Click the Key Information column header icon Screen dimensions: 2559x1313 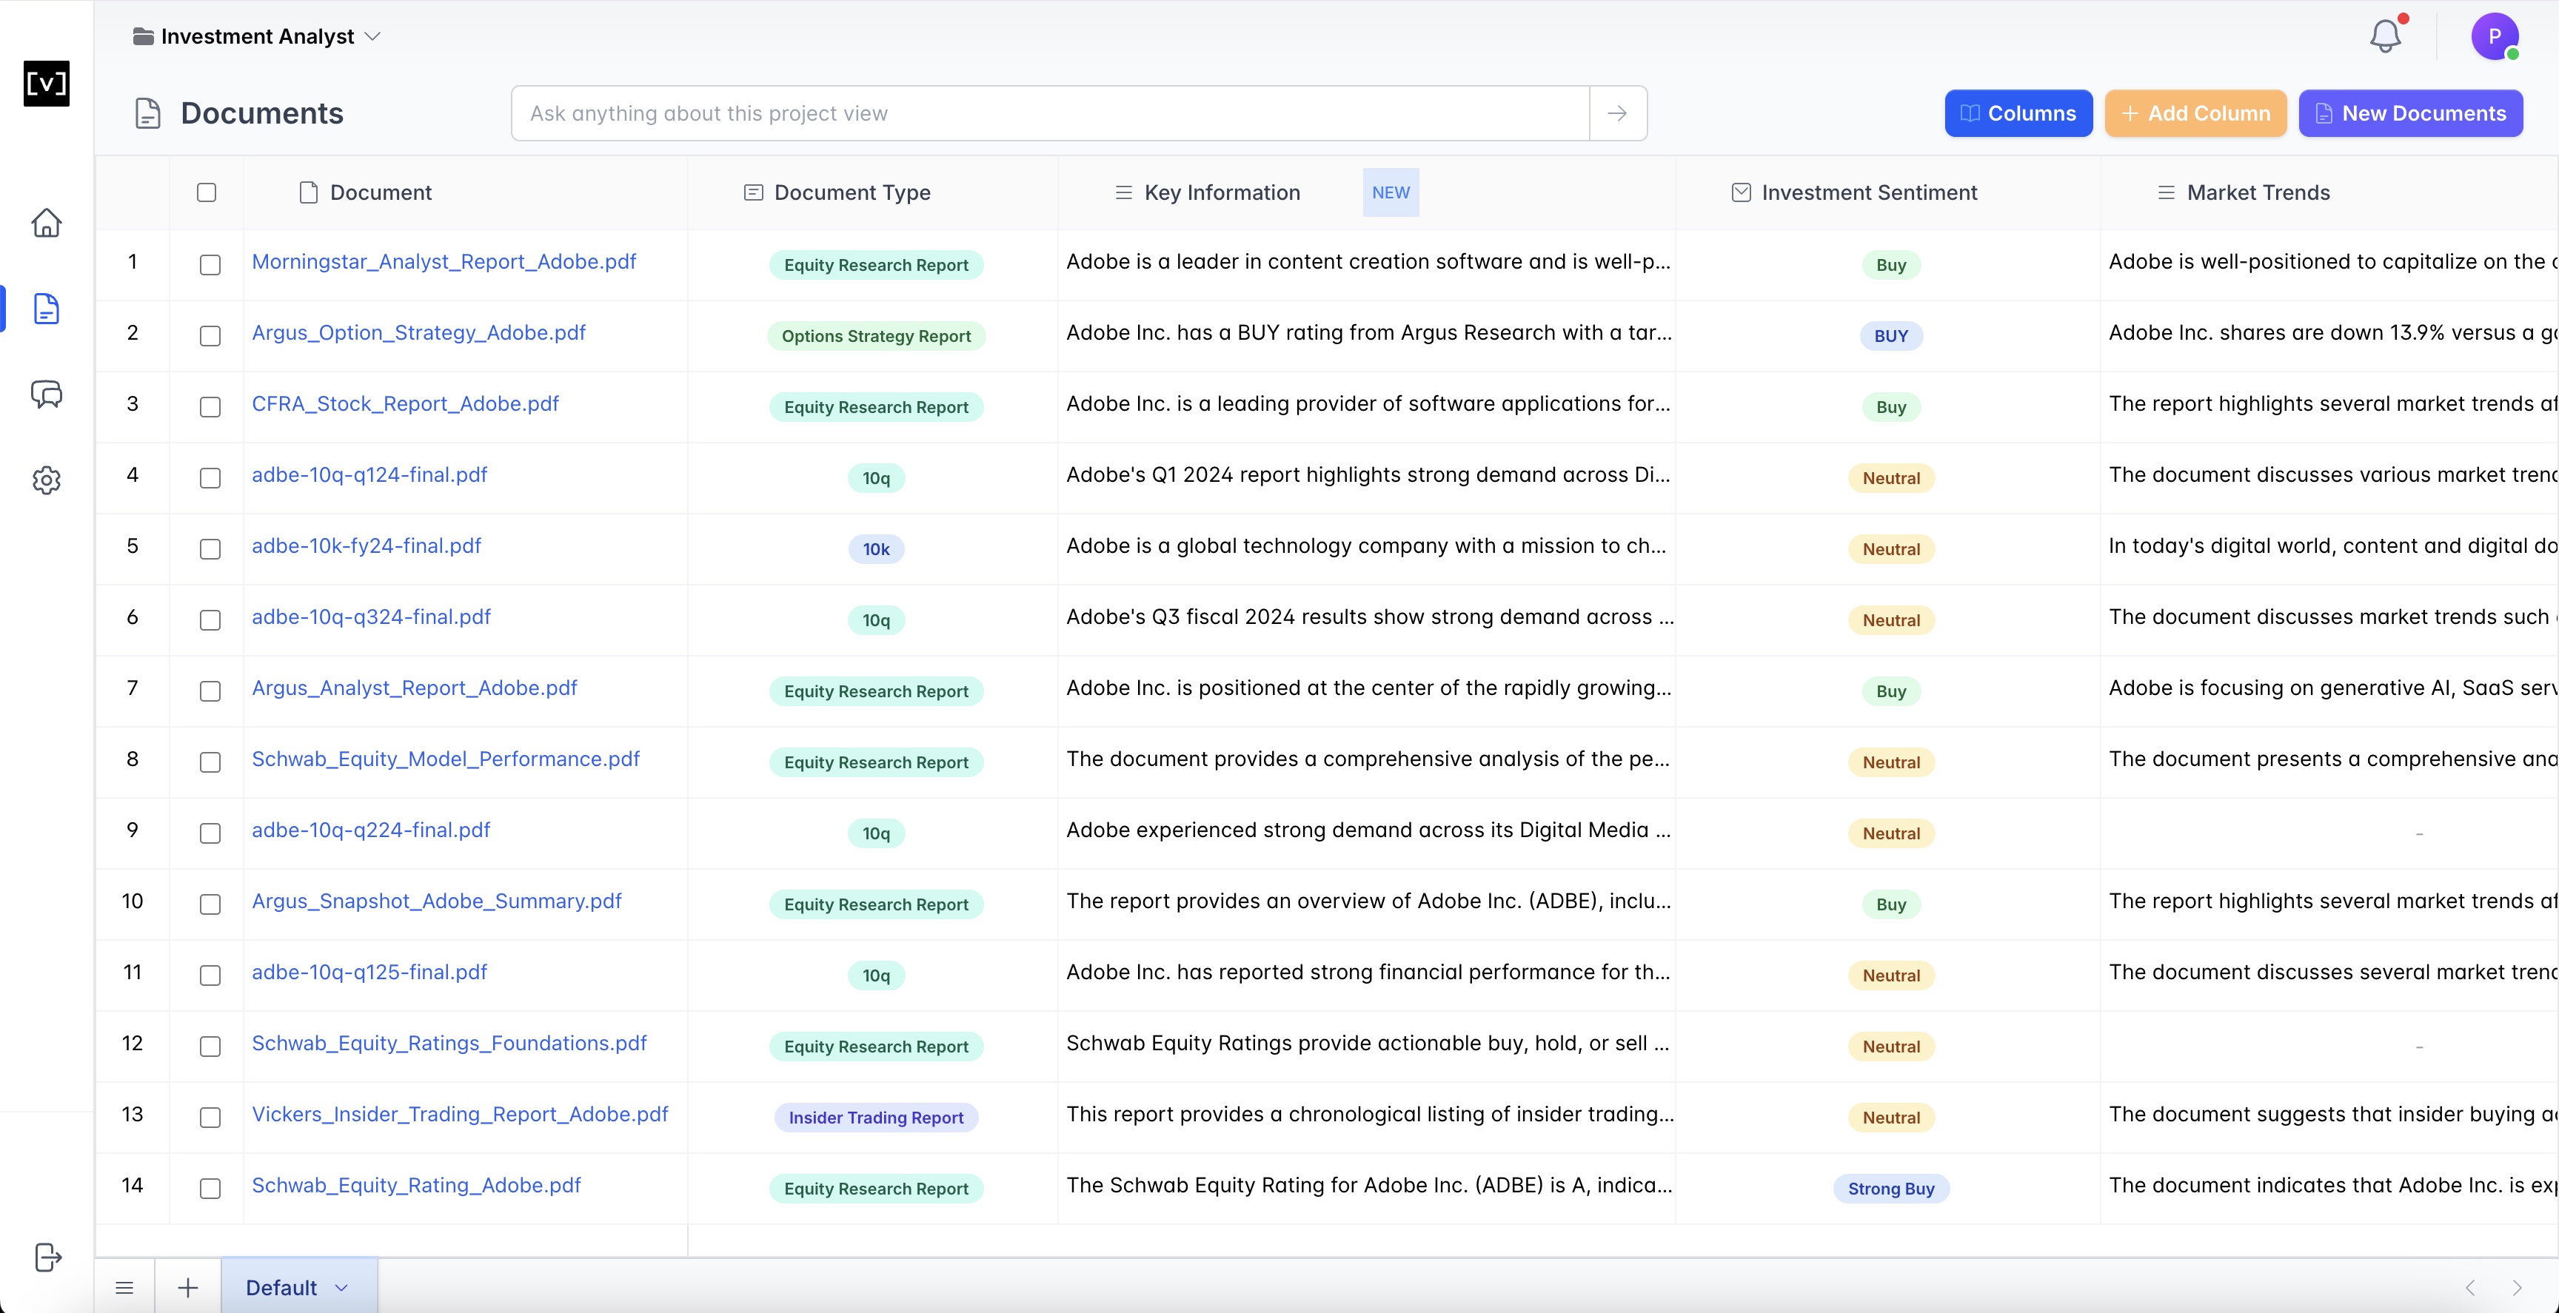(x=1123, y=192)
